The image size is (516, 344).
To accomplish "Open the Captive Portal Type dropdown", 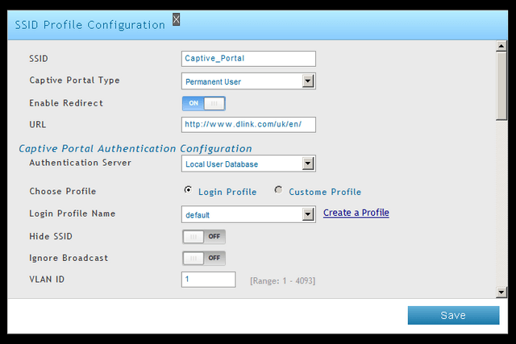I will (x=248, y=81).
